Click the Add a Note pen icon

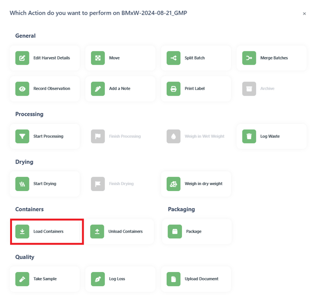click(98, 88)
